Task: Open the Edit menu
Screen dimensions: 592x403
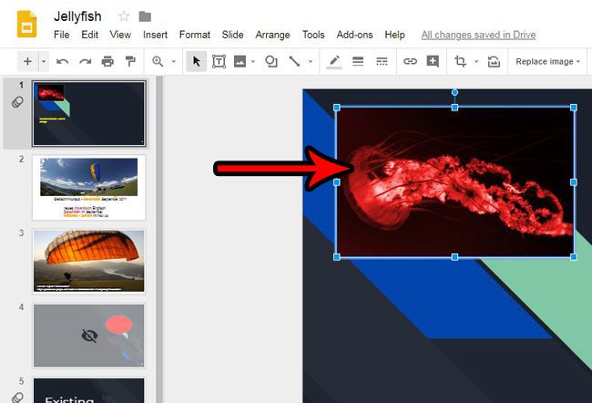Action: [x=89, y=35]
